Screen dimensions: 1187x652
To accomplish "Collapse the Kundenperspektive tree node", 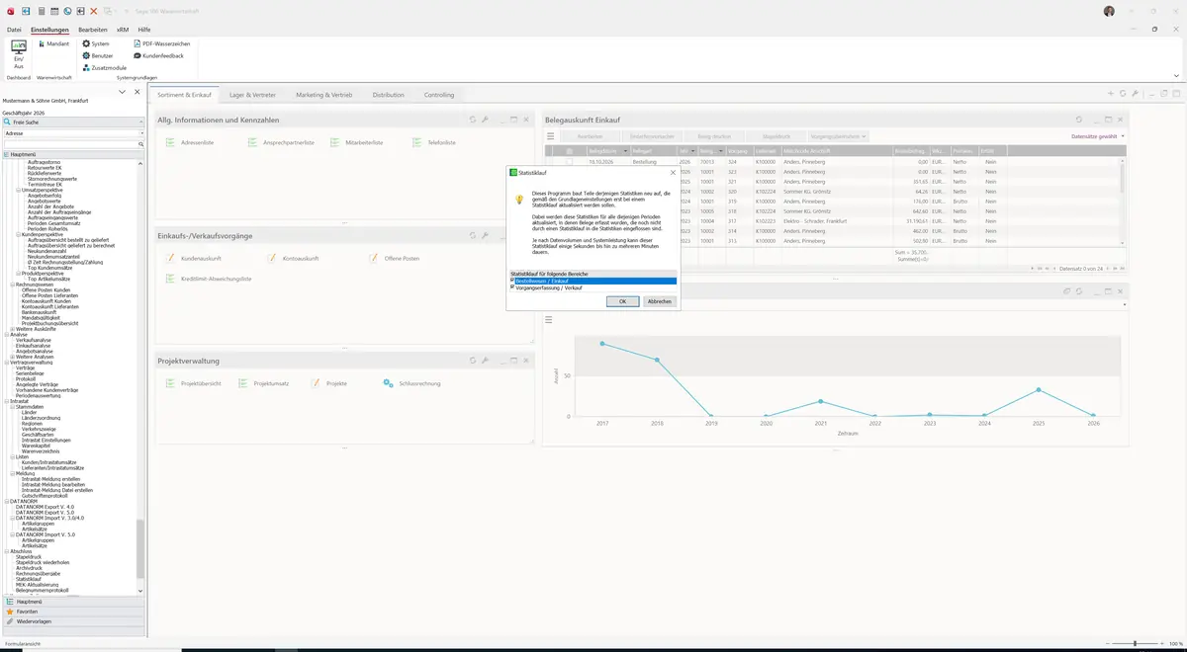I will point(20,234).
